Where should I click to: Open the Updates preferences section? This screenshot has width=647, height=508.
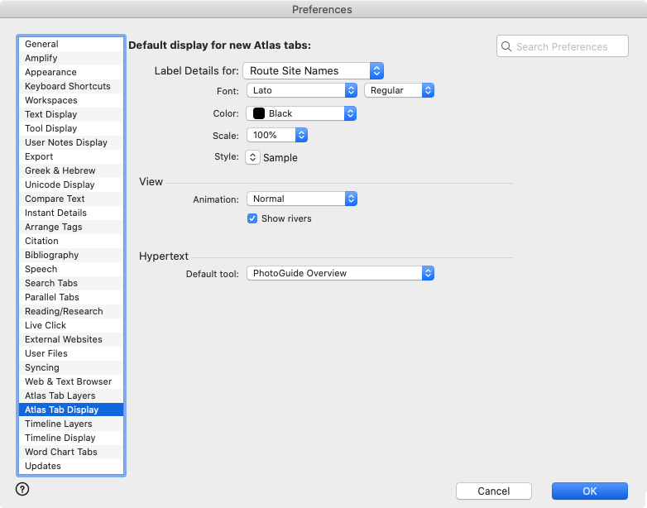coord(43,466)
